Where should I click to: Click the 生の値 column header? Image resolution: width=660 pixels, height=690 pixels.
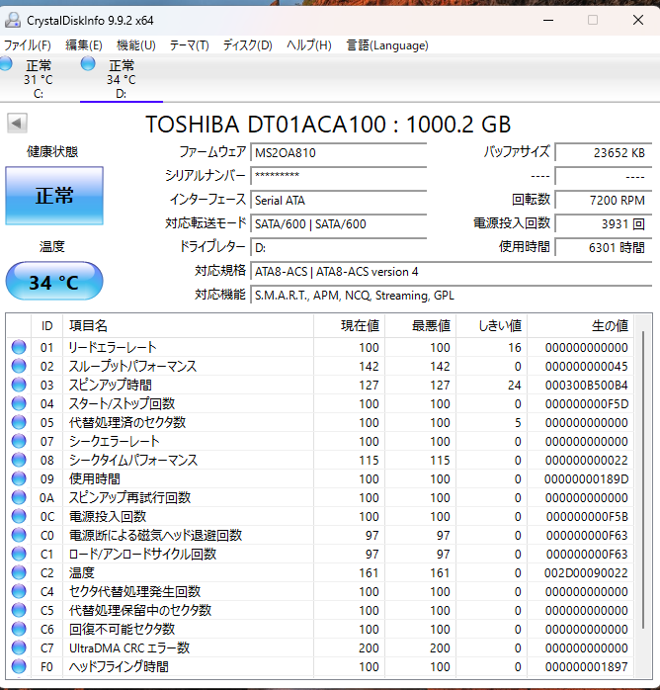click(x=580, y=326)
